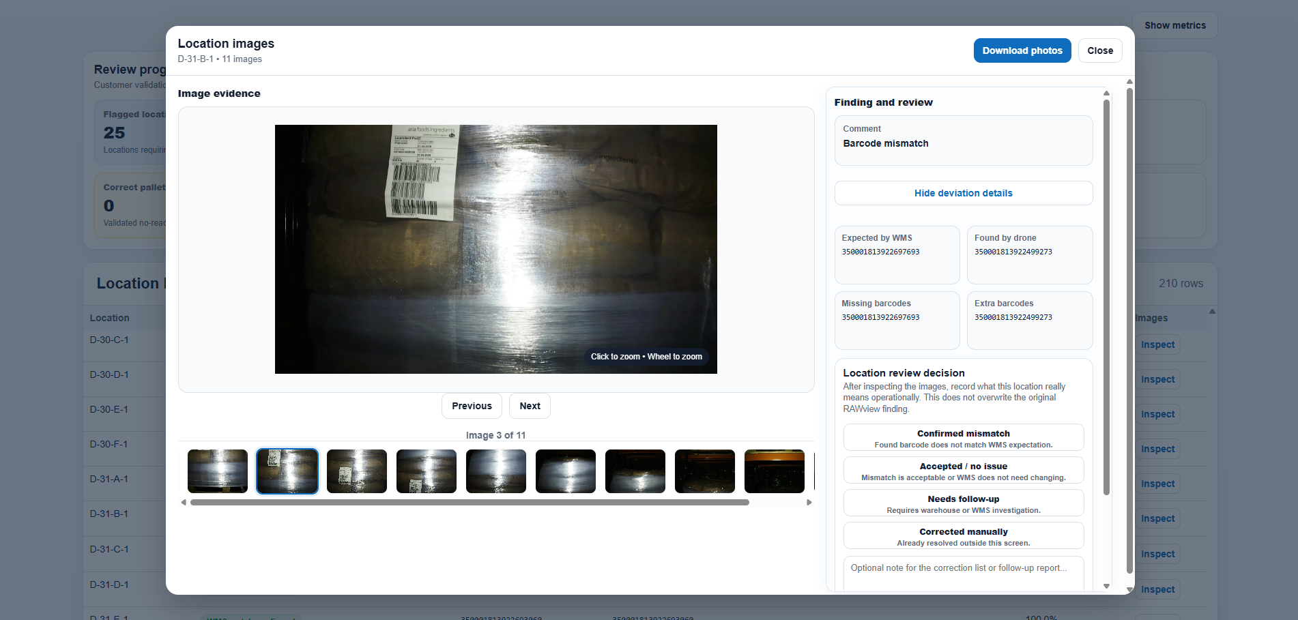The image size is (1298, 620).
Task: Click the thumbnail strip right scroll arrow
Action: tap(809, 503)
